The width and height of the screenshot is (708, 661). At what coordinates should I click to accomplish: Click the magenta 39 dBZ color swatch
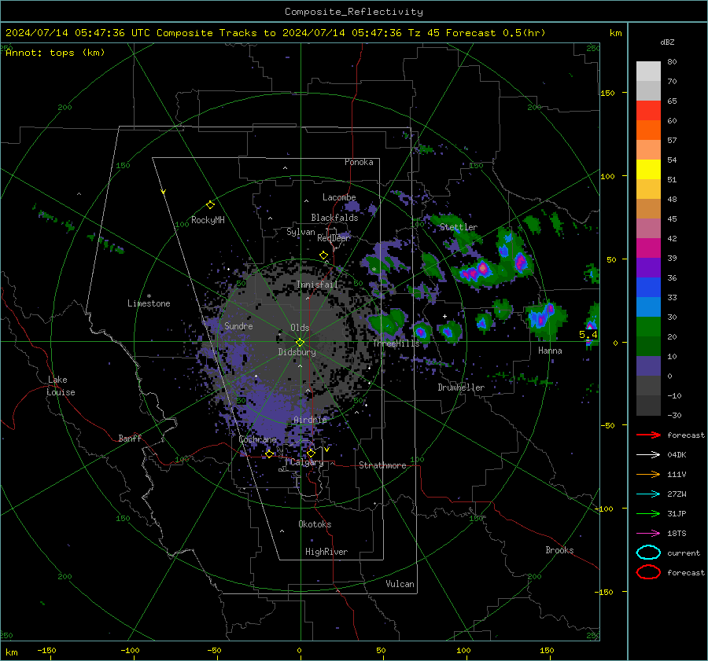pos(648,248)
